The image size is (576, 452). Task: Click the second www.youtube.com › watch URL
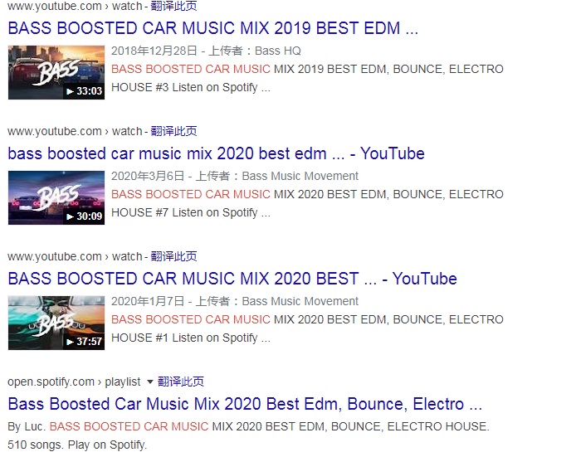(x=75, y=131)
